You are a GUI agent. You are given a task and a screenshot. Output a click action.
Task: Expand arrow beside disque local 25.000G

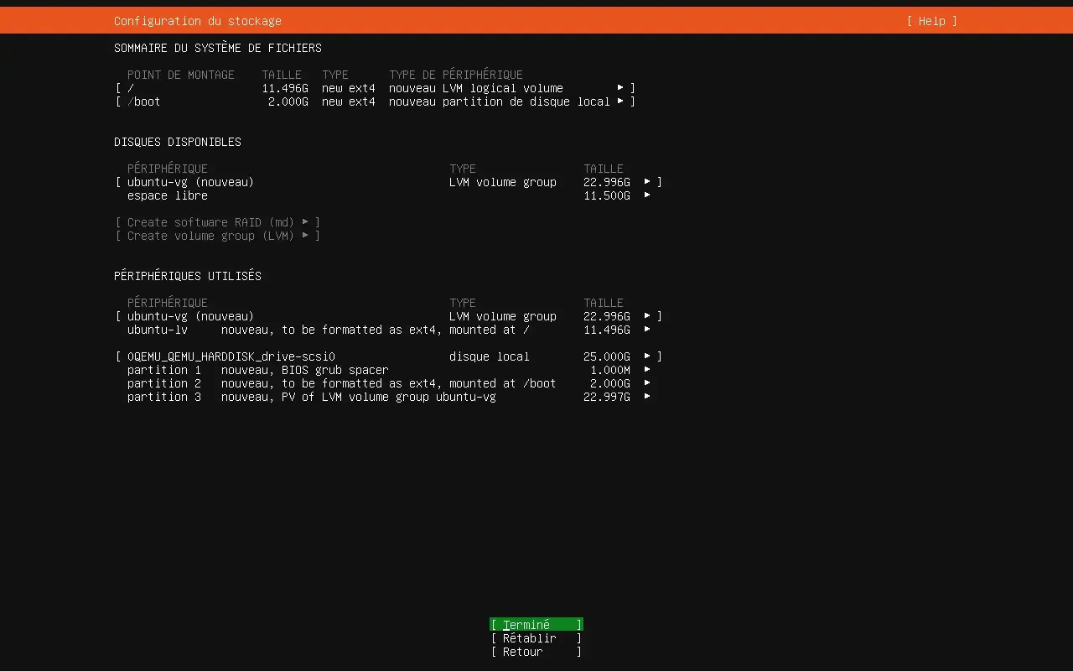(647, 356)
